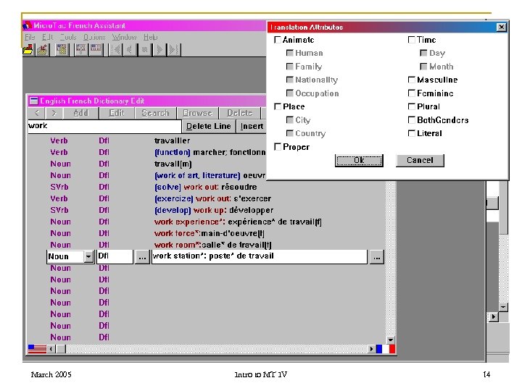
Task: Toggle the Literal checkbox
Action: [x=412, y=133]
